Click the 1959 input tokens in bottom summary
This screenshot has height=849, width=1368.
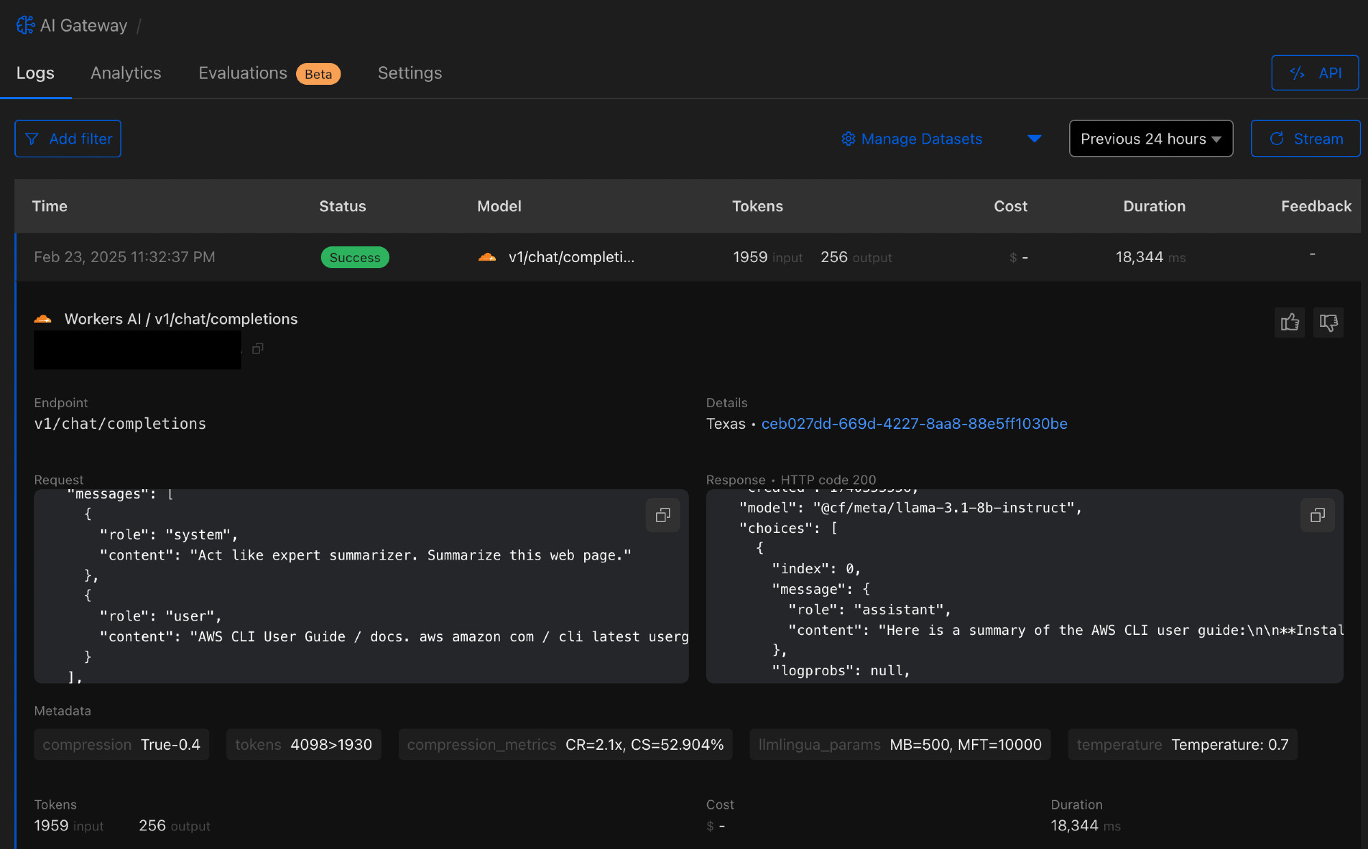point(69,826)
